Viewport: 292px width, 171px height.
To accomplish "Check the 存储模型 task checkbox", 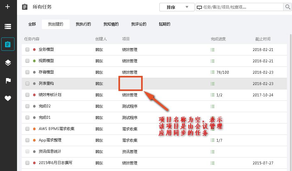I will [x=27, y=72].
